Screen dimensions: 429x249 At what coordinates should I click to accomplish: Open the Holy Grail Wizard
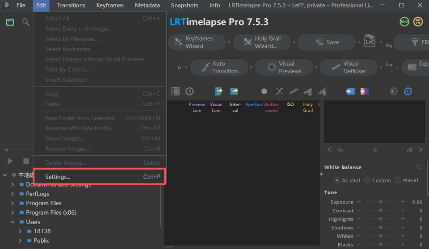point(262,42)
